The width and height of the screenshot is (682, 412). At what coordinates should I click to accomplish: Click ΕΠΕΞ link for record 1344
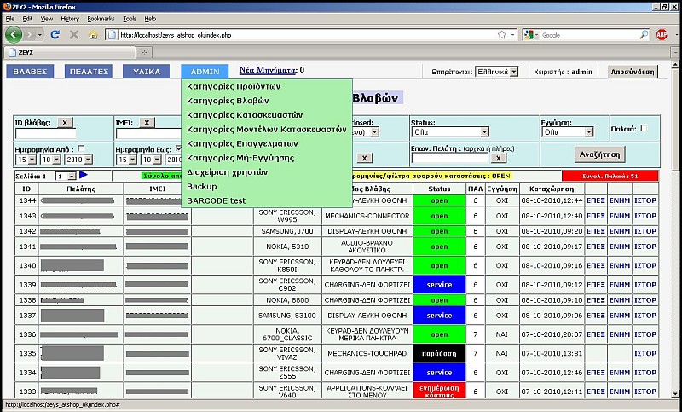pyautogui.click(x=596, y=200)
